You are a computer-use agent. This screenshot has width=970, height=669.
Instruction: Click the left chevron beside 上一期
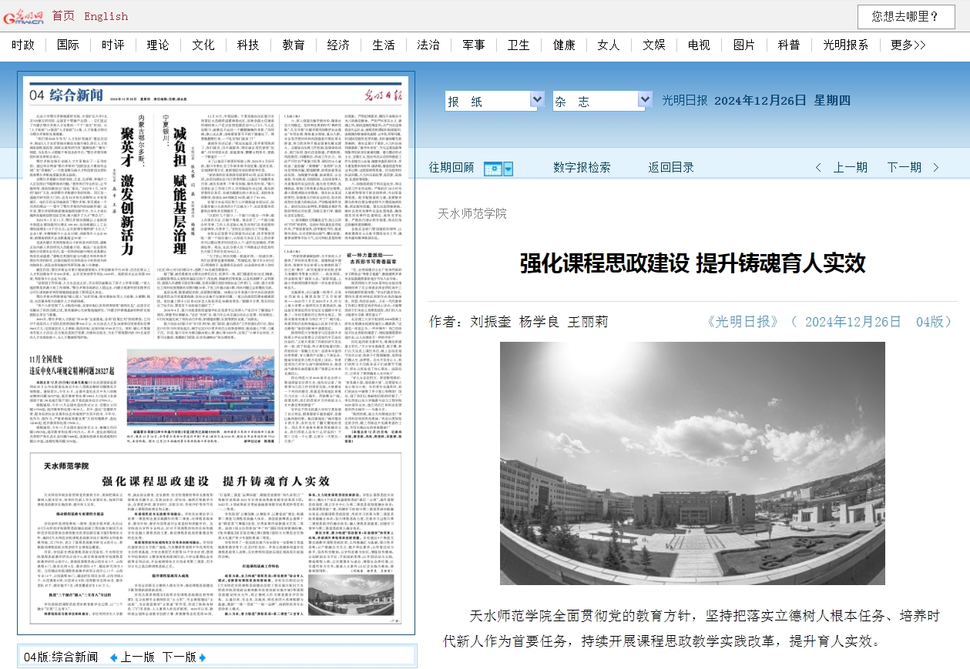pyautogui.click(x=818, y=168)
